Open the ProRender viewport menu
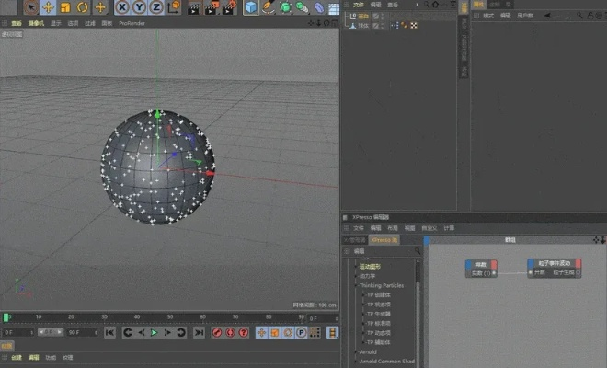This screenshot has width=607, height=368. click(x=132, y=23)
